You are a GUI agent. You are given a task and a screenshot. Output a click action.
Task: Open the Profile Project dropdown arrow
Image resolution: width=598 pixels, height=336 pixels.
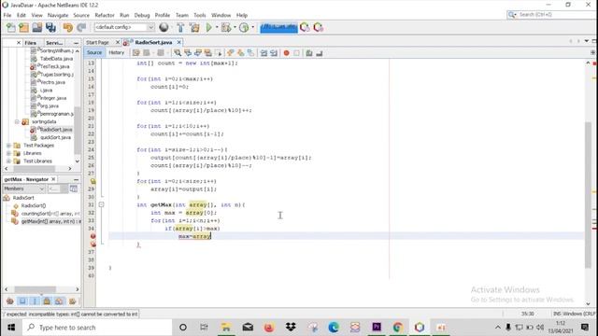(252, 27)
